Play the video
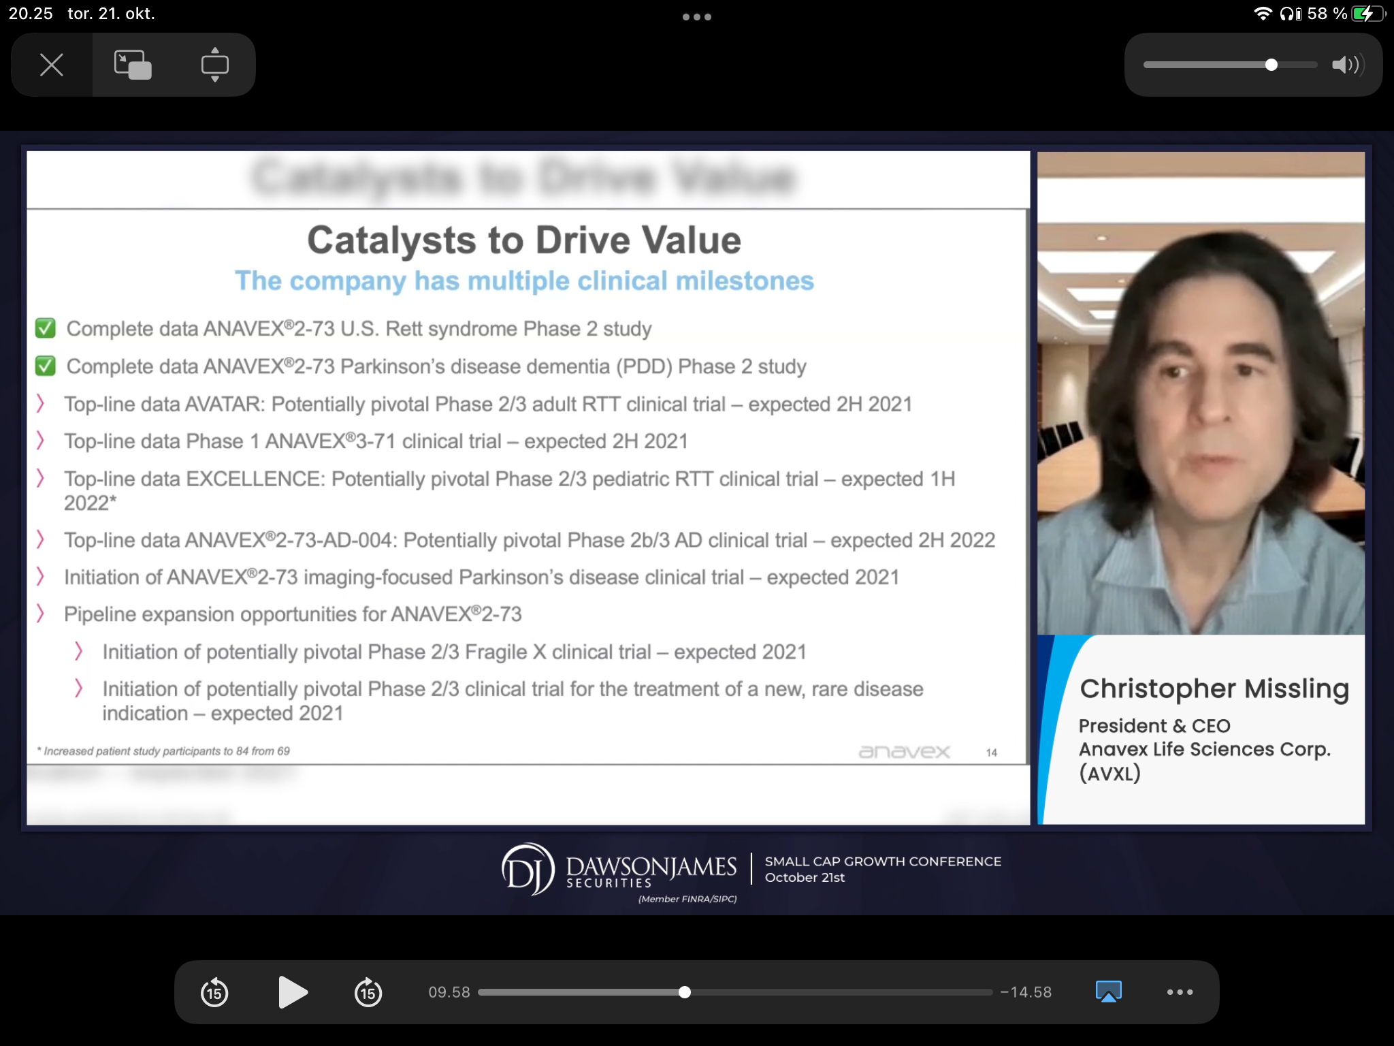The width and height of the screenshot is (1394, 1046). click(x=293, y=992)
